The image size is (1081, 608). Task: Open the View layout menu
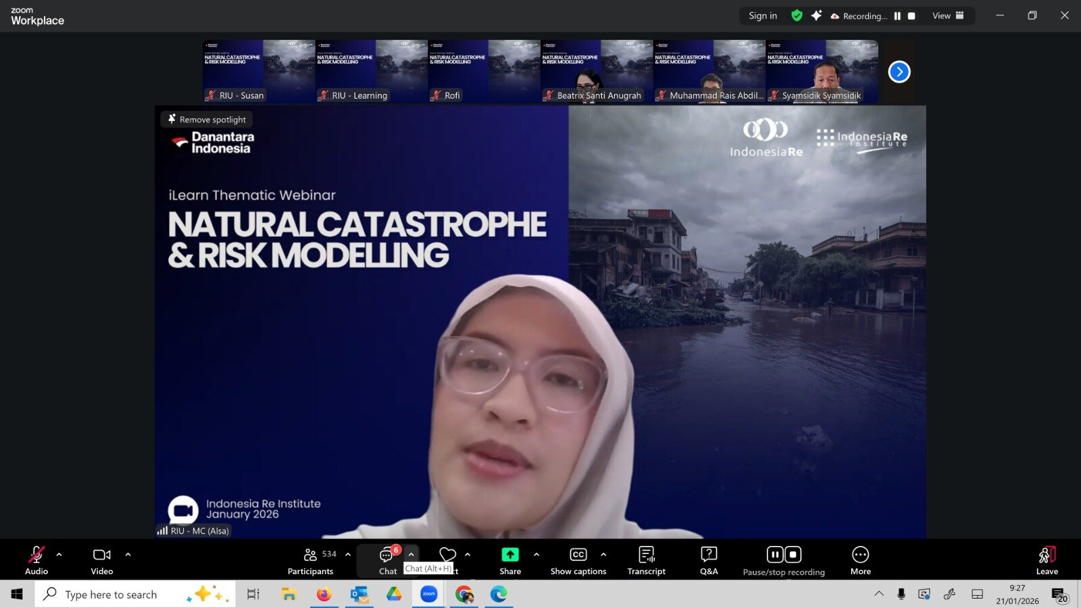(948, 16)
